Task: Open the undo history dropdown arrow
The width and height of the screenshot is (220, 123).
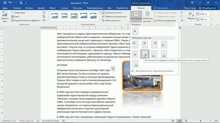Action: [x=13, y=3]
